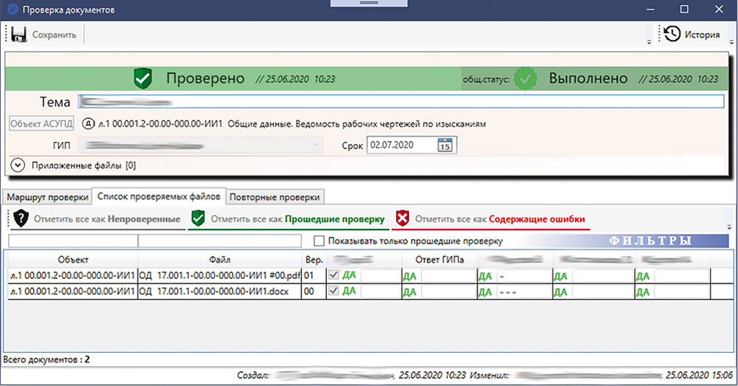Click the green Проверено shield icon

(142, 78)
